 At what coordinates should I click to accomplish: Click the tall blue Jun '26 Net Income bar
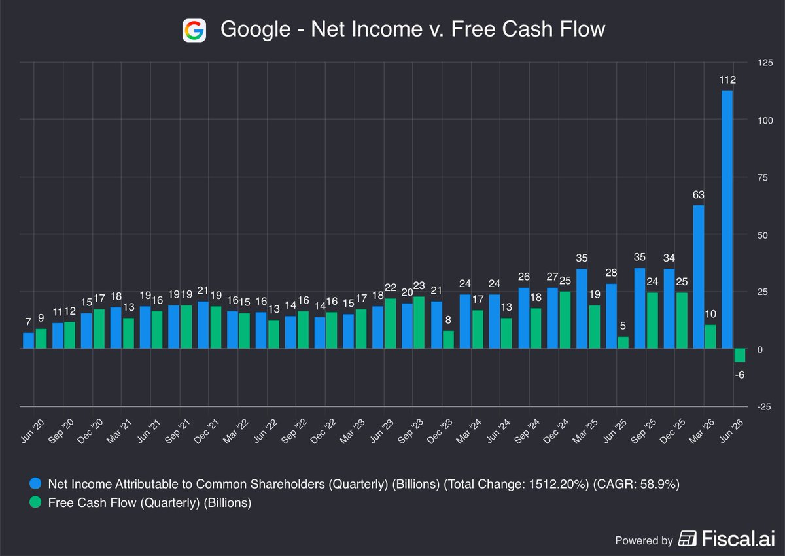point(727,219)
